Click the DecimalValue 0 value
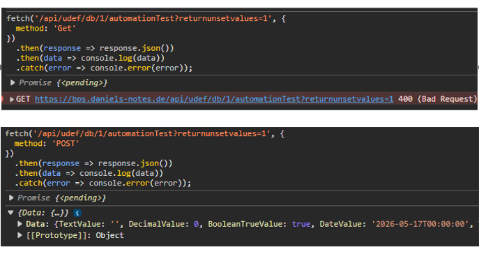Image resolution: width=479 pixels, height=254 pixels. pos(196,224)
